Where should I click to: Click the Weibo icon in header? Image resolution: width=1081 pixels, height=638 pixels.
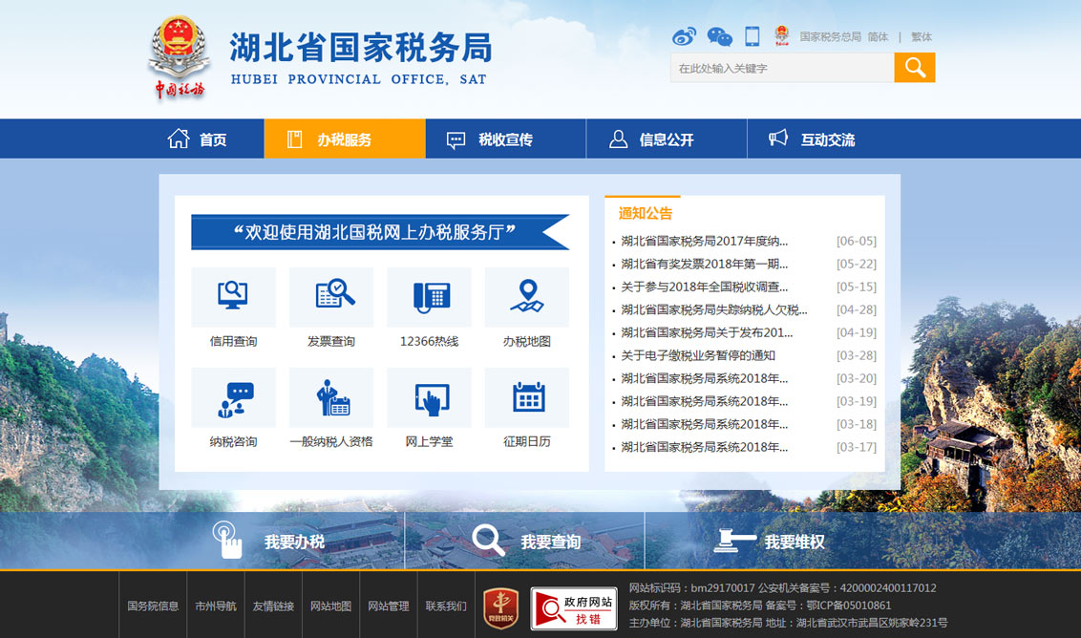click(684, 37)
